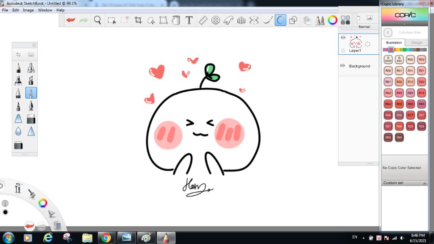The height and width of the screenshot is (244, 434).
Task: Select the Zoom magnifier tool
Action: [97, 20]
